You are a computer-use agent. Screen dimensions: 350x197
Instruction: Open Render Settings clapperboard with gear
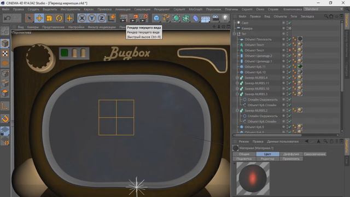pyautogui.click(x=143, y=18)
